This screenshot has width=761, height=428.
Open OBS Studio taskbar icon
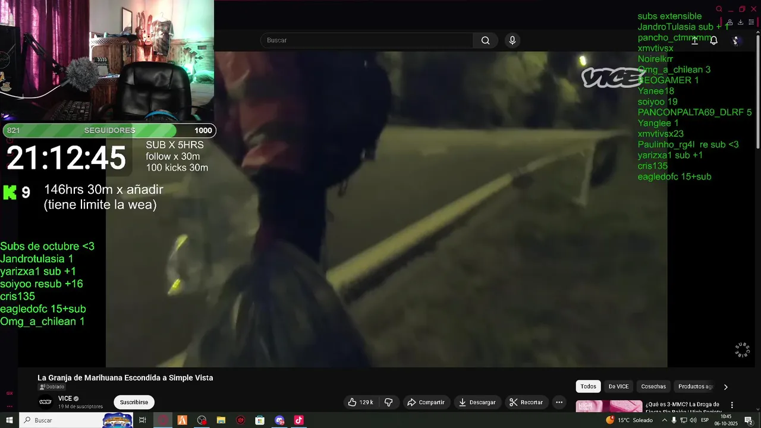[202, 420]
